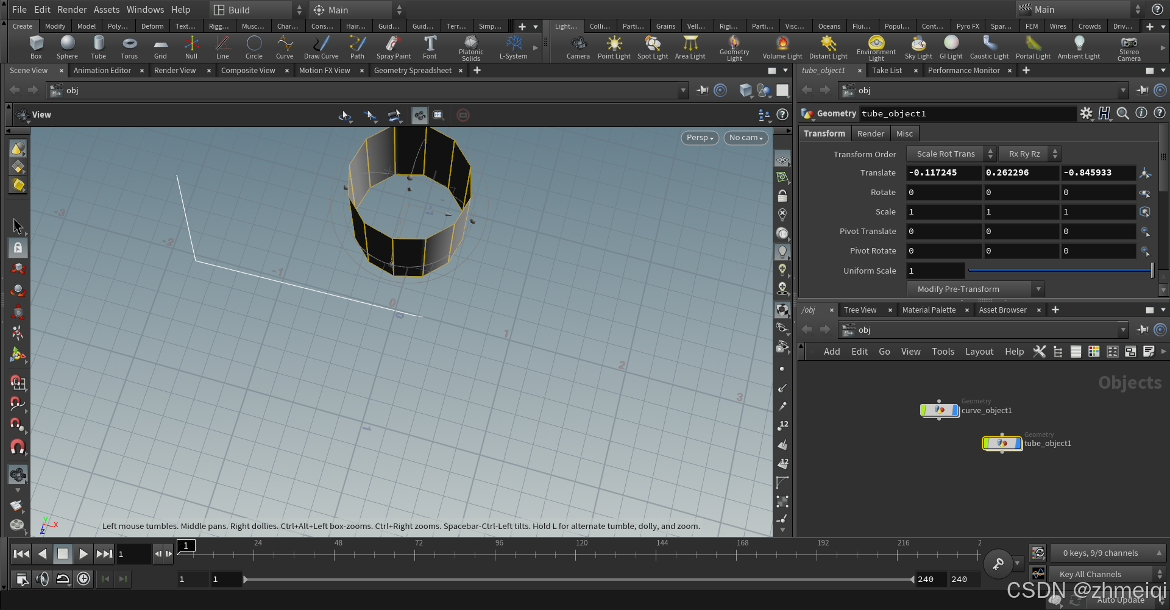Create a Sphere using the shelf tool

pos(67,47)
